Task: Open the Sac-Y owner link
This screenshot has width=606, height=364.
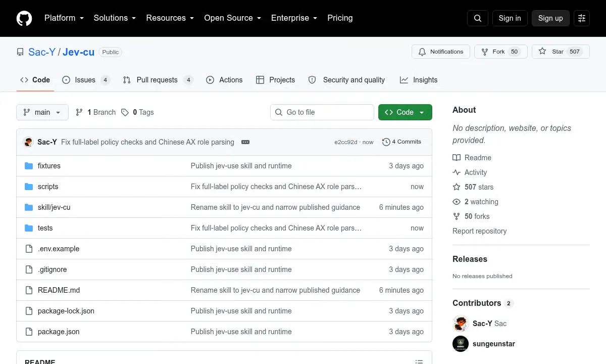Action: coord(42,52)
